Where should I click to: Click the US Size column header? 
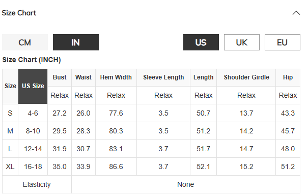[x=33, y=87]
